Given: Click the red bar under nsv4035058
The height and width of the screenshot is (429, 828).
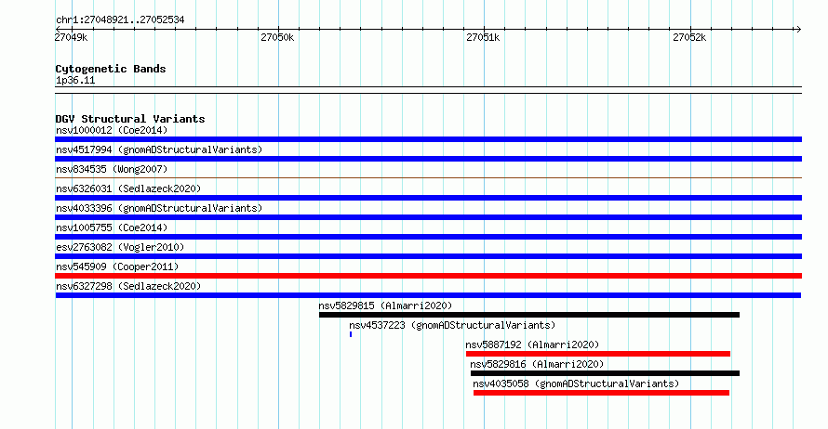Looking at the screenshot, I should pos(601,393).
